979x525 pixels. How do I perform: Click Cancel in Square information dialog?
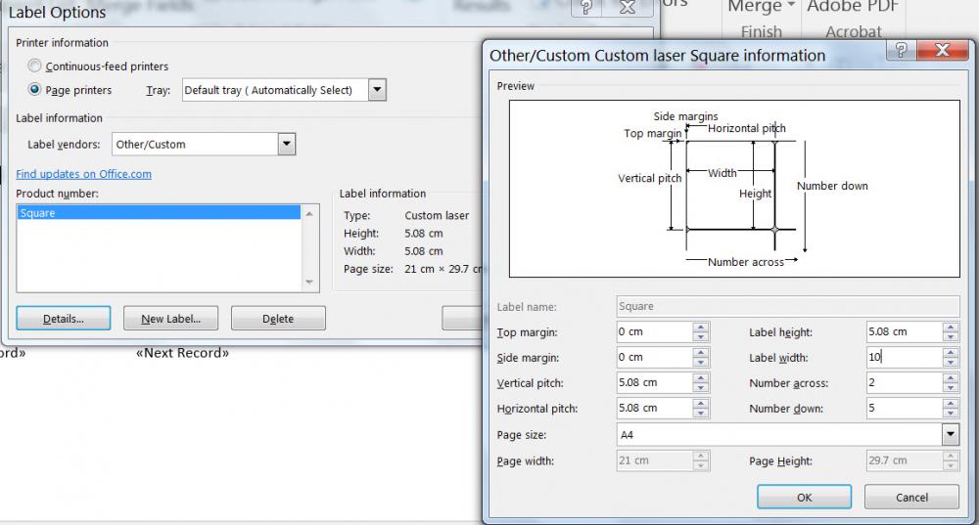(911, 497)
